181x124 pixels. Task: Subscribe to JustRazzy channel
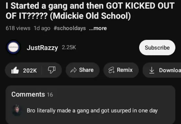[157, 48]
